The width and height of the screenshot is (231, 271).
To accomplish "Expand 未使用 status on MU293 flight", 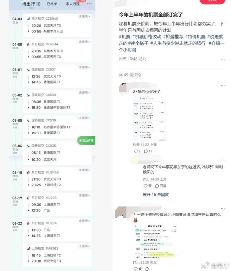I will [x=84, y=196].
